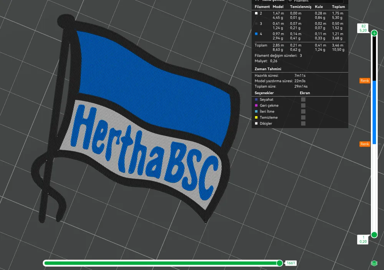Click filament 4 total 1,21 m
The height and width of the screenshot is (270, 384).
point(338,34)
